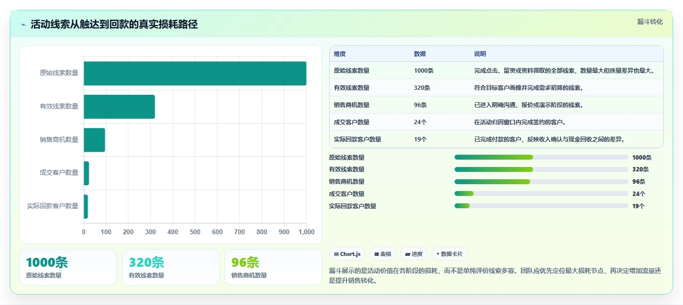Click the footer paragraph starting 漏斗展示的是
Screen dimensions: 683x305
(x=495, y=276)
